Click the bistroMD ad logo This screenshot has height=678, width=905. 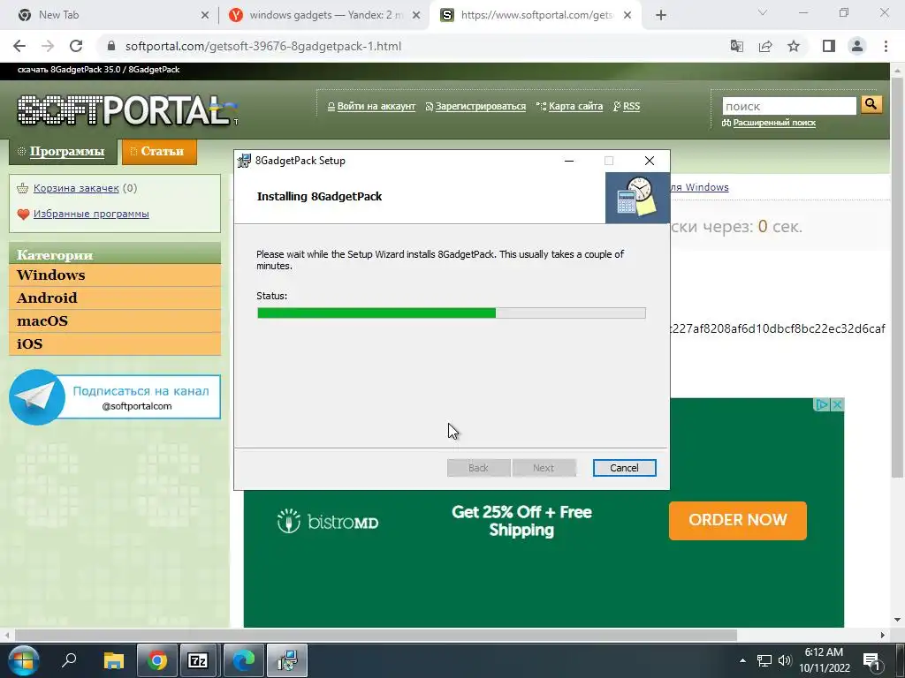(x=328, y=521)
